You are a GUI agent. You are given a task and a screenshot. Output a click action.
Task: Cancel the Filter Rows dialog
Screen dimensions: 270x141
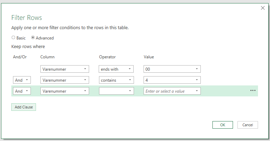[248, 125]
